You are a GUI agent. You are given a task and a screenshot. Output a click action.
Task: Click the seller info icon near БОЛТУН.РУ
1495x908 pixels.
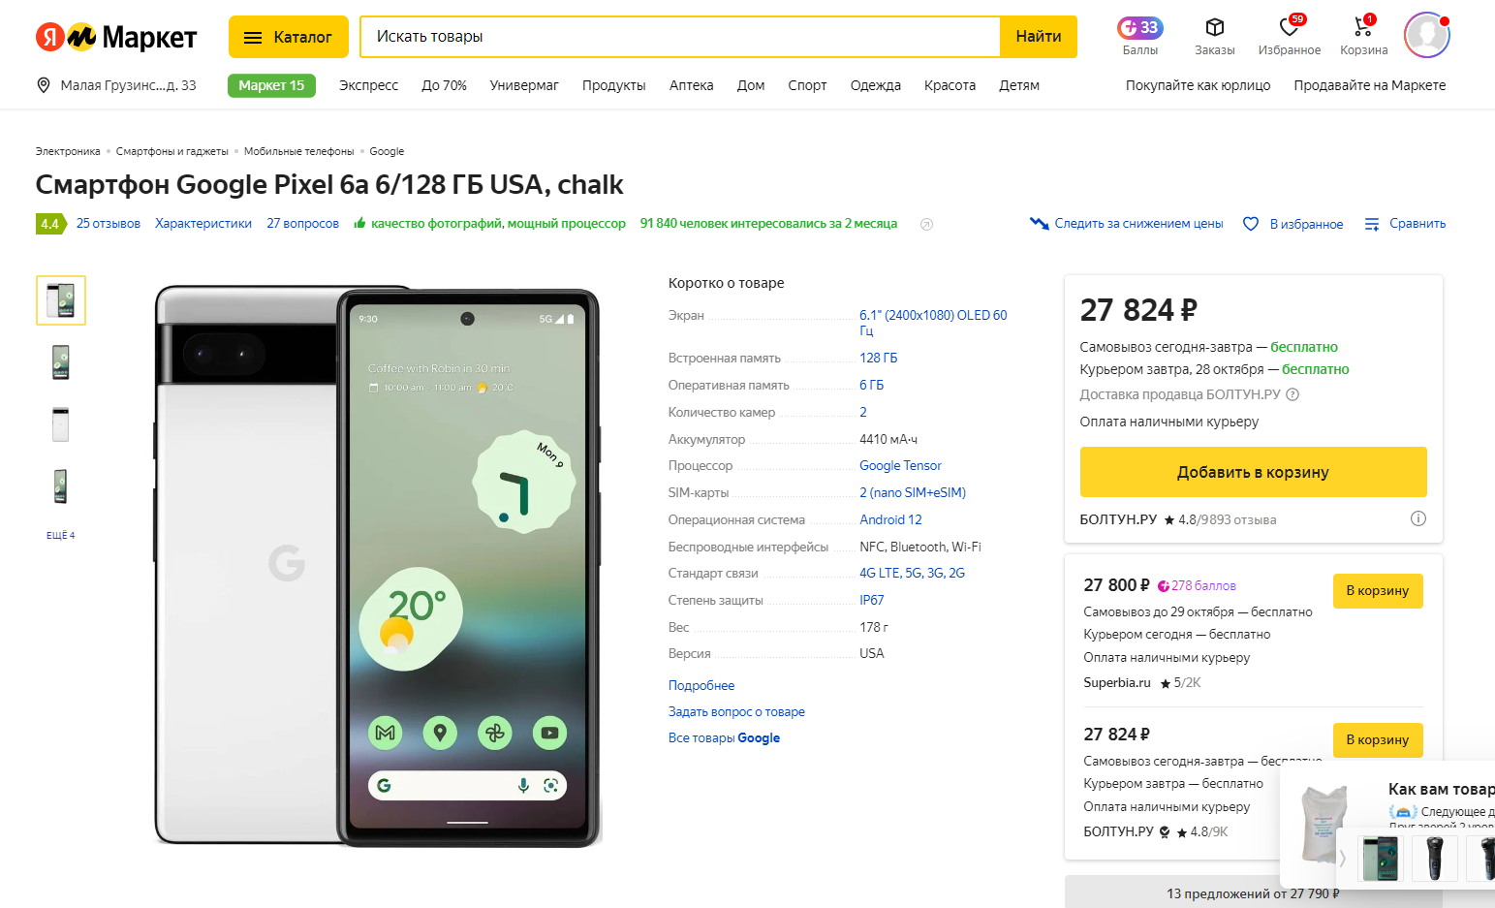[x=1417, y=518]
